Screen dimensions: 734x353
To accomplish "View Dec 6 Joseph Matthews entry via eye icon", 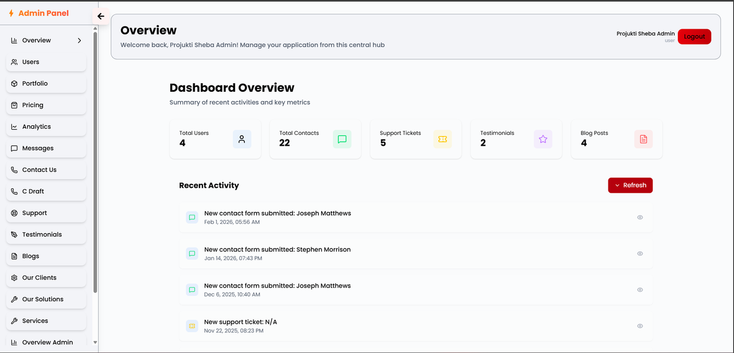I will [x=640, y=290].
